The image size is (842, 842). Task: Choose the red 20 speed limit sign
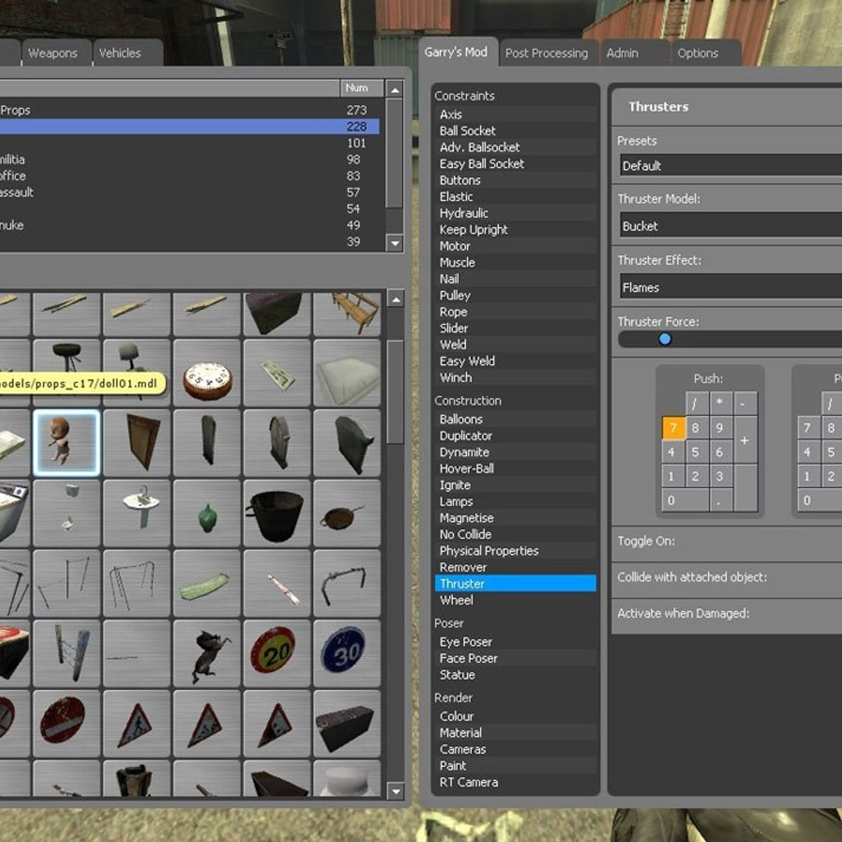point(277,653)
